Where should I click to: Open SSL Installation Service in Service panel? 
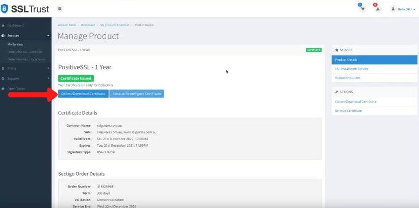351,69
